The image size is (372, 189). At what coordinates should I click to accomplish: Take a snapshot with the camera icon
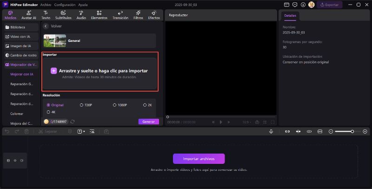(257, 122)
